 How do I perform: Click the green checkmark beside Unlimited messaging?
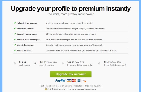[x=15, y=23]
